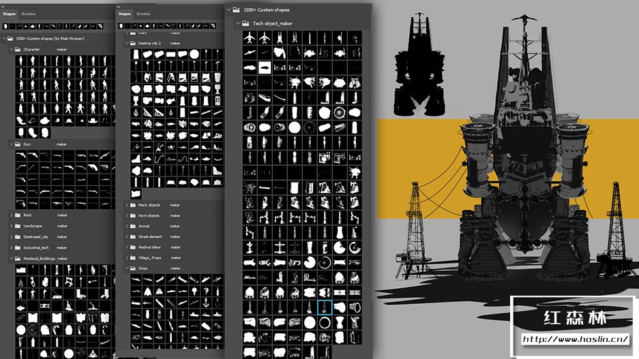
Task: Expand the Industrial_tech folder
Action: 11,247
